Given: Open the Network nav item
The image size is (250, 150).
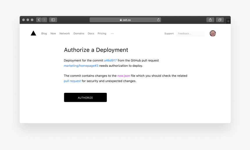Looking at the screenshot, I should coord(65,34).
